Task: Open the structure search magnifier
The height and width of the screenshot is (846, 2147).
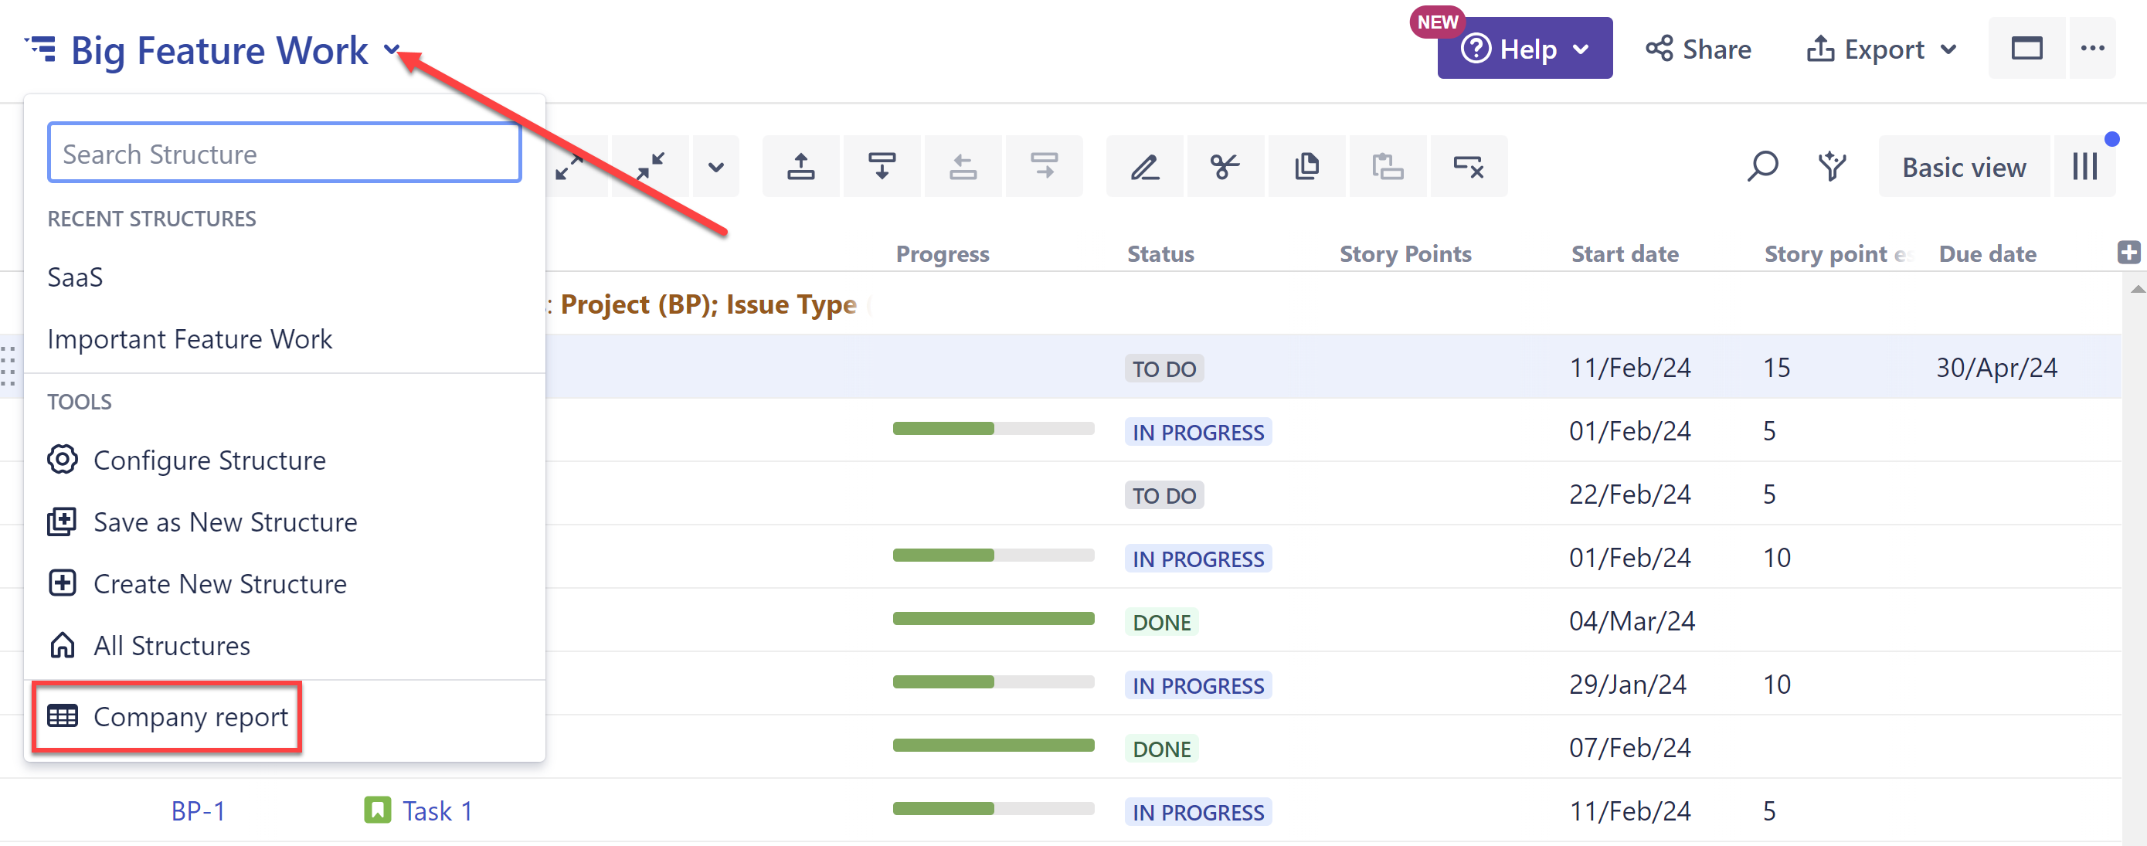Action: point(1763,166)
